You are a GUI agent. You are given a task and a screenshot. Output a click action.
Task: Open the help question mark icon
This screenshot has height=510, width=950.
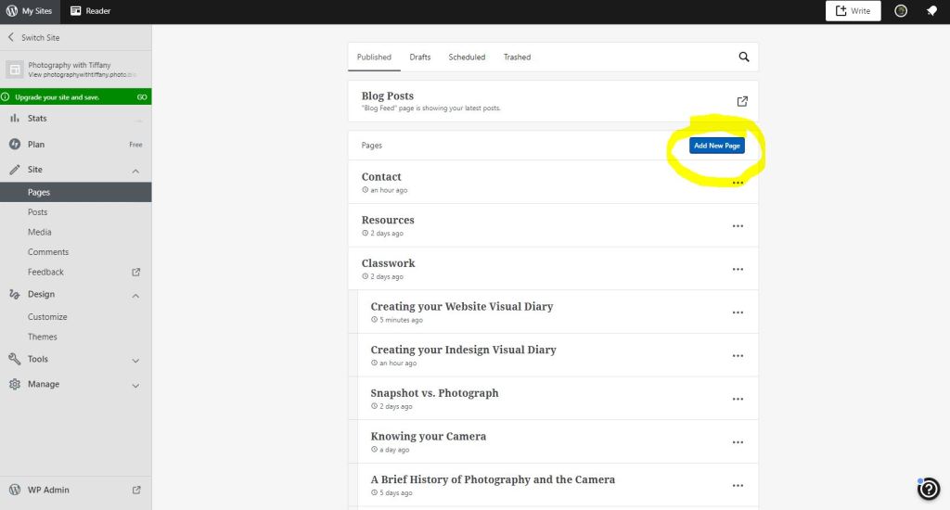pyautogui.click(x=929, y=490)
